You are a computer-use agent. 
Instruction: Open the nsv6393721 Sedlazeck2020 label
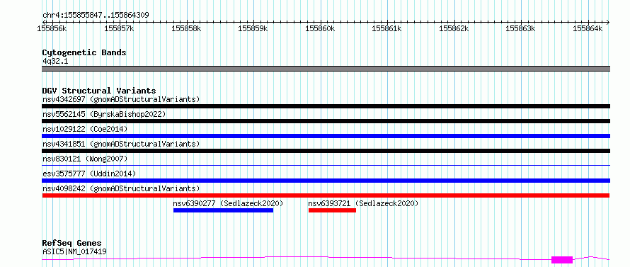tap(363, 203)
